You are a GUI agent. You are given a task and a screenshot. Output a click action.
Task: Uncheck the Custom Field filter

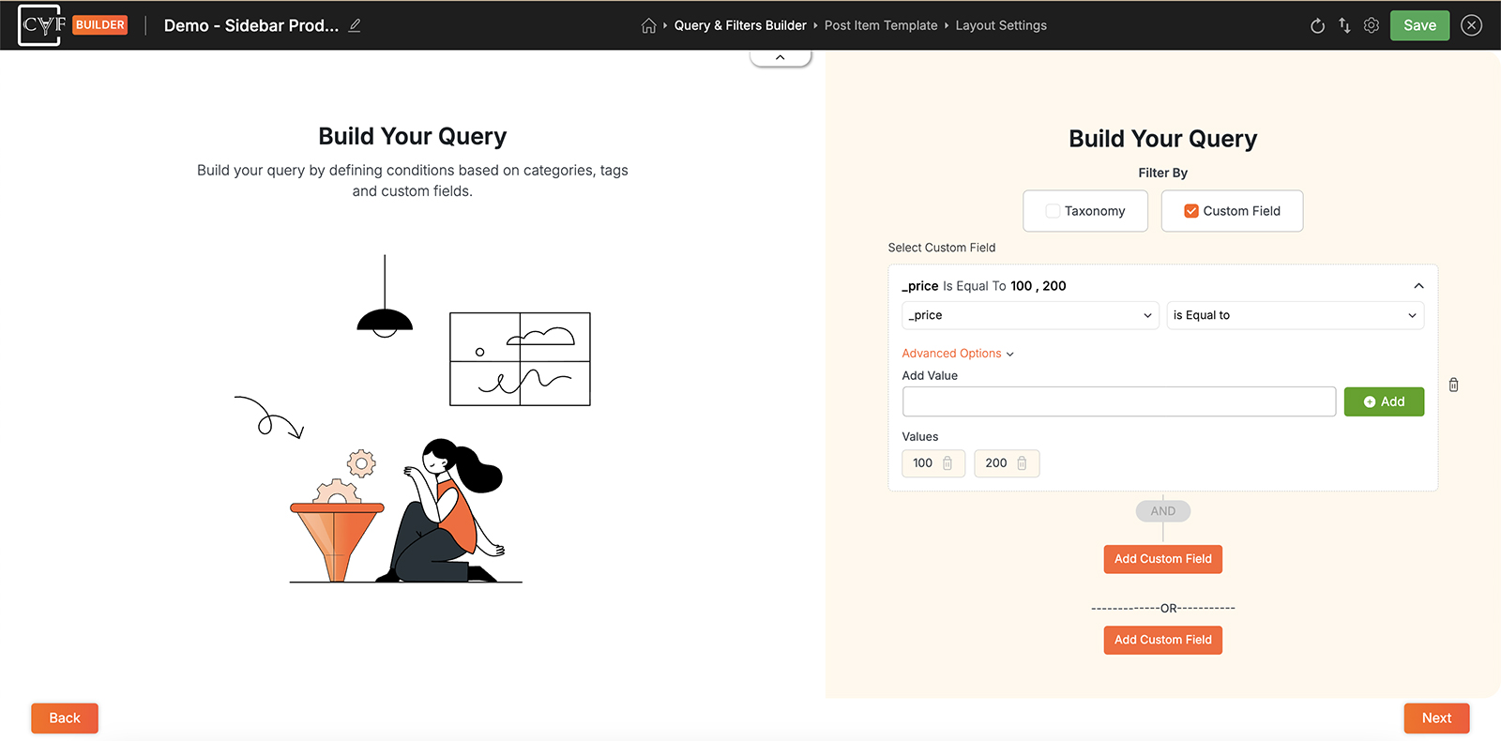click(1191, 211)
